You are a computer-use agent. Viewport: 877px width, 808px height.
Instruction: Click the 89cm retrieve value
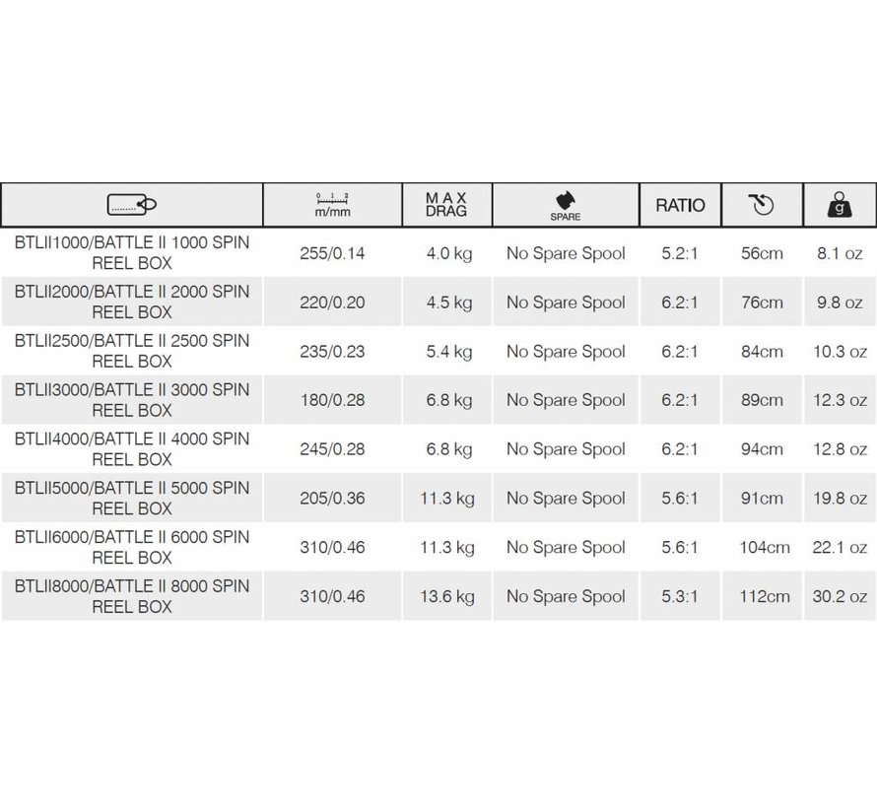click(x=762, y=400)
